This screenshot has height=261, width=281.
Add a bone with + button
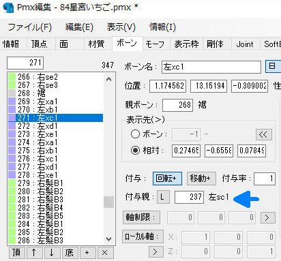click(x=87, y=253)
